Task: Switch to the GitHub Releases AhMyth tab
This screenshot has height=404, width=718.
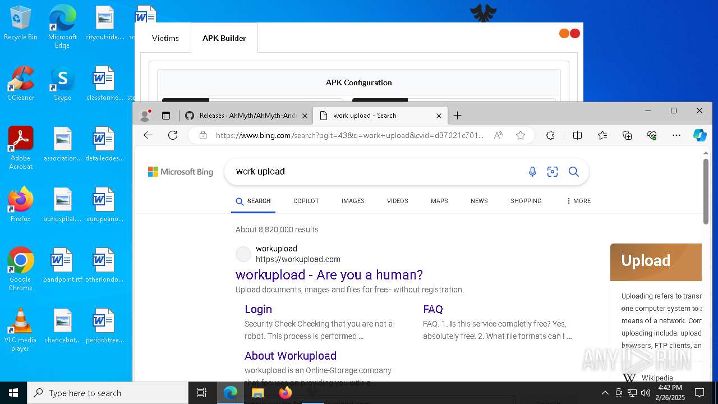Action: pos(247,116)
